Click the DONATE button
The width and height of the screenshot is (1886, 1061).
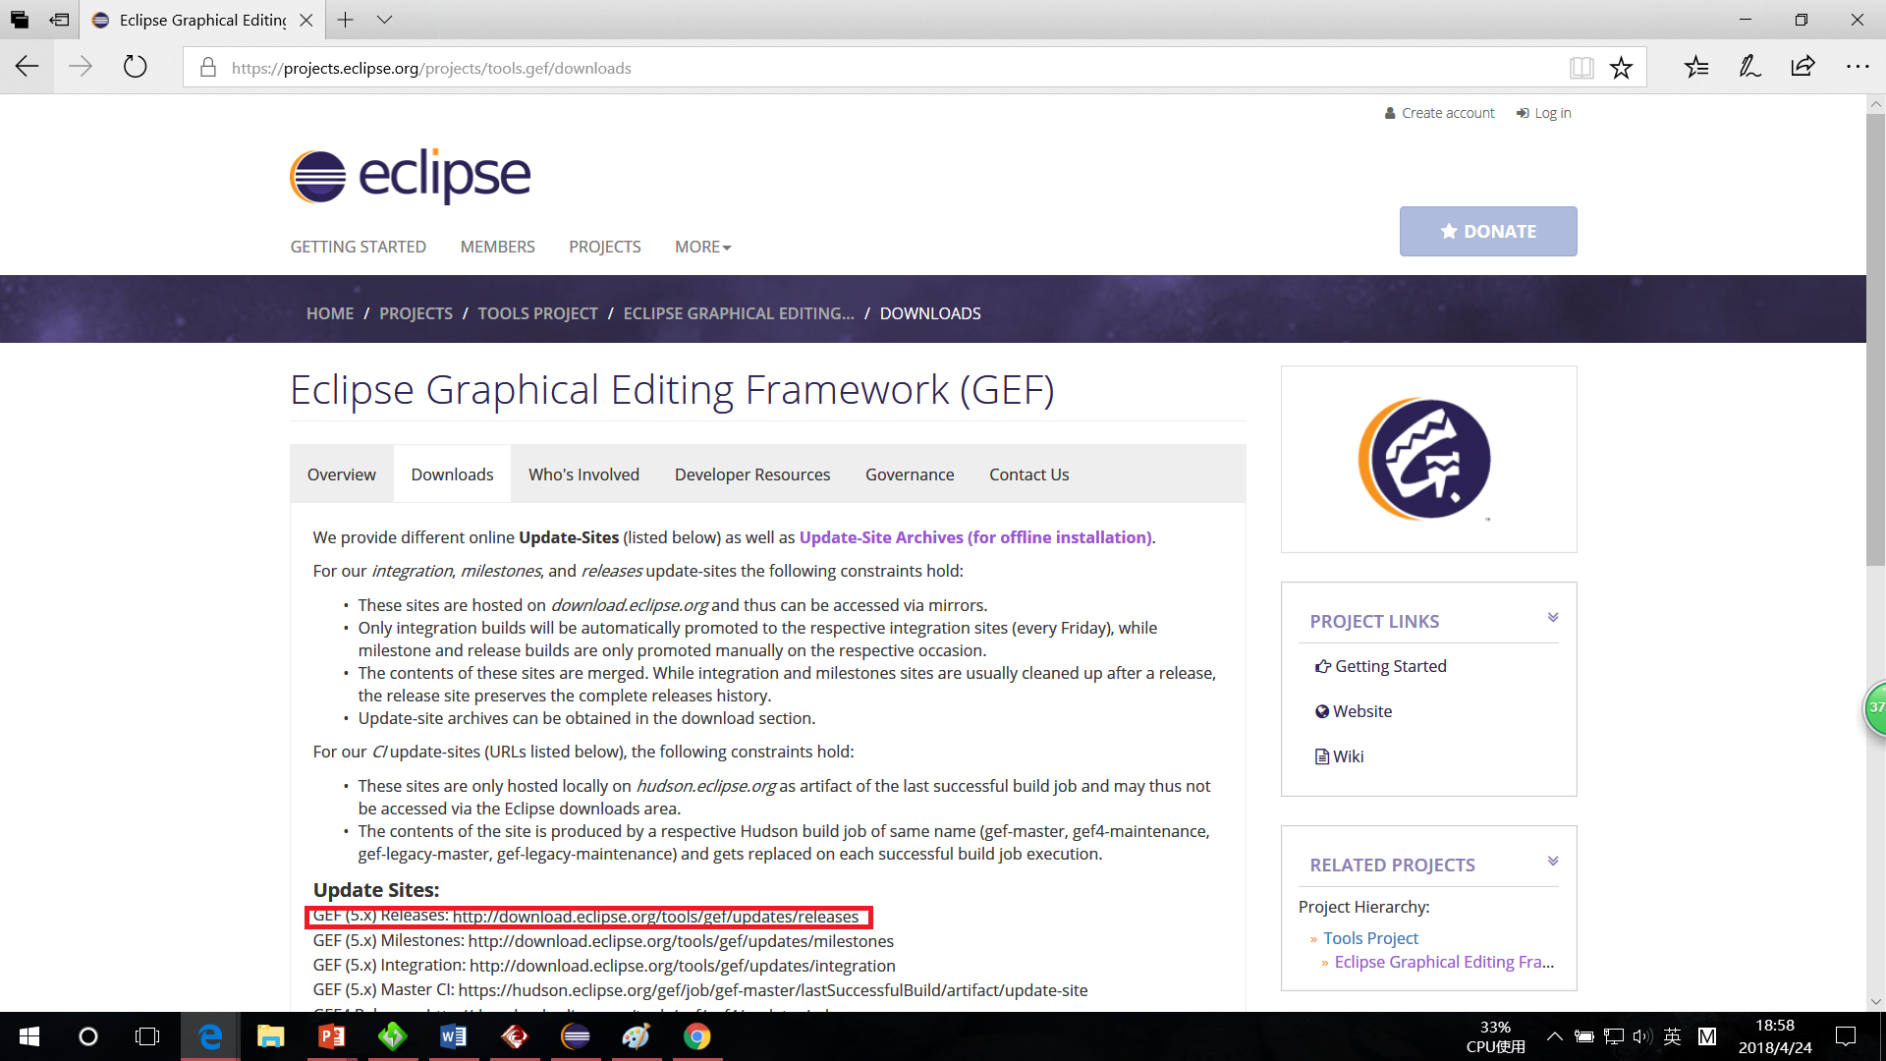1488,232
